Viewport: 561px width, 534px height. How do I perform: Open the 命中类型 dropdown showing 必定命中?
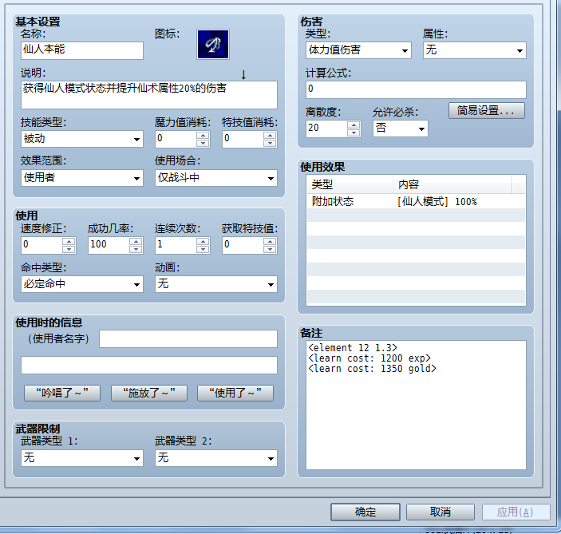82,284
